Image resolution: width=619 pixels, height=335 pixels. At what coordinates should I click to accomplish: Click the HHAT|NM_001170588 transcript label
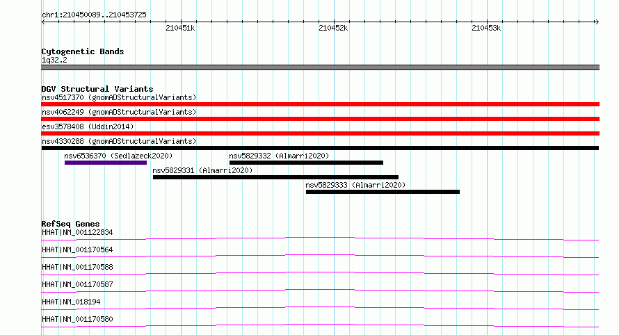tap(77, 267)
